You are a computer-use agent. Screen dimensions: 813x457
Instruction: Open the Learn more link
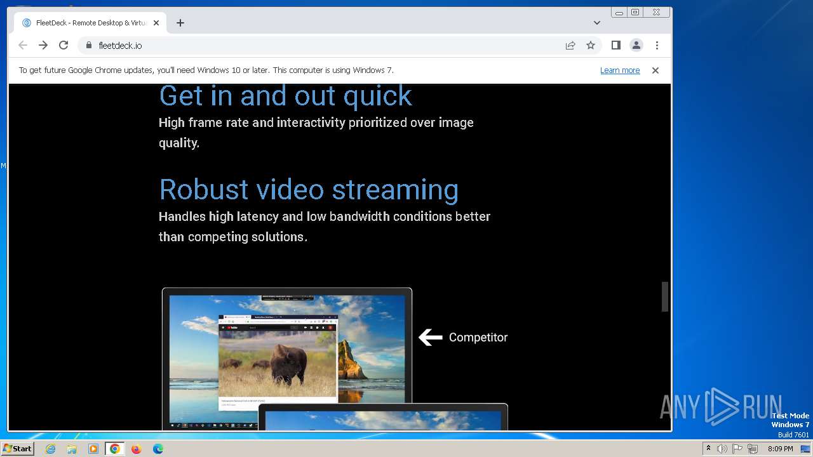tap(620, 70)
